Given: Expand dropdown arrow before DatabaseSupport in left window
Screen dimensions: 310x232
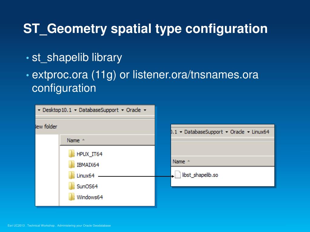Looking at the screenshot, I should (x=75, y=110).
